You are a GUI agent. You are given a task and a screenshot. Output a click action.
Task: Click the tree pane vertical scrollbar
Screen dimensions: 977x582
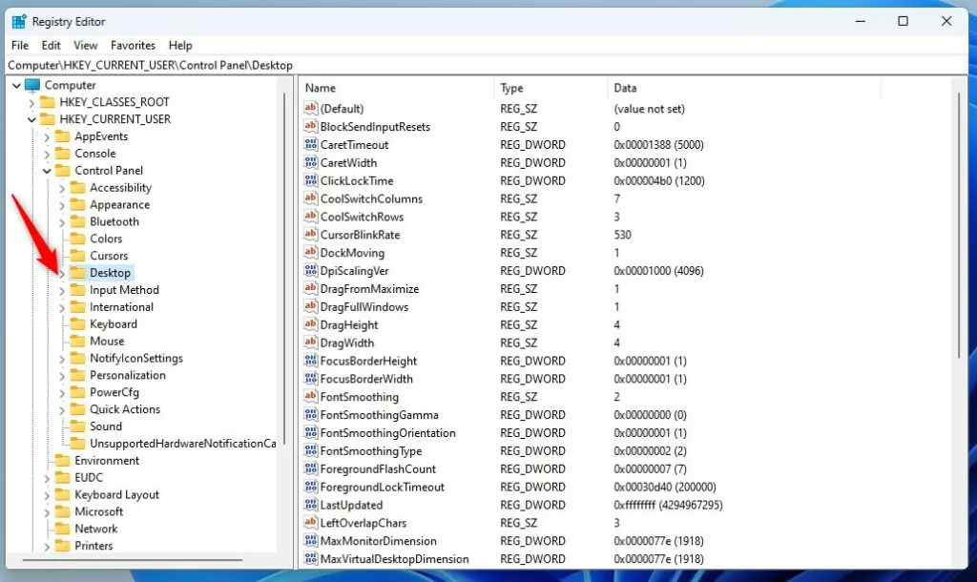click(x=284, y=268)
